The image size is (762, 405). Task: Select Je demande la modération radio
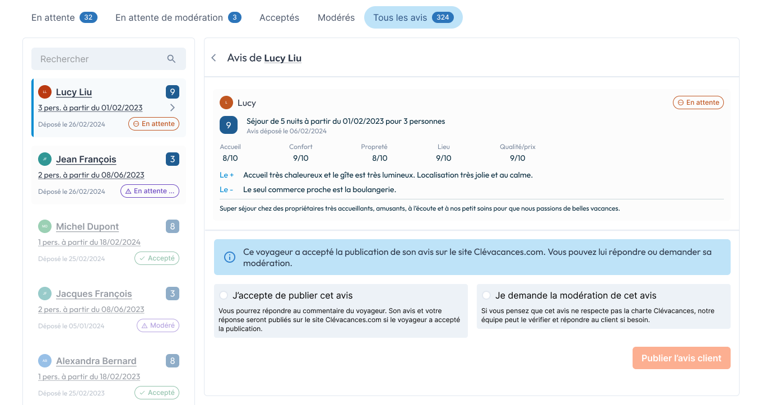coord(486,295)
